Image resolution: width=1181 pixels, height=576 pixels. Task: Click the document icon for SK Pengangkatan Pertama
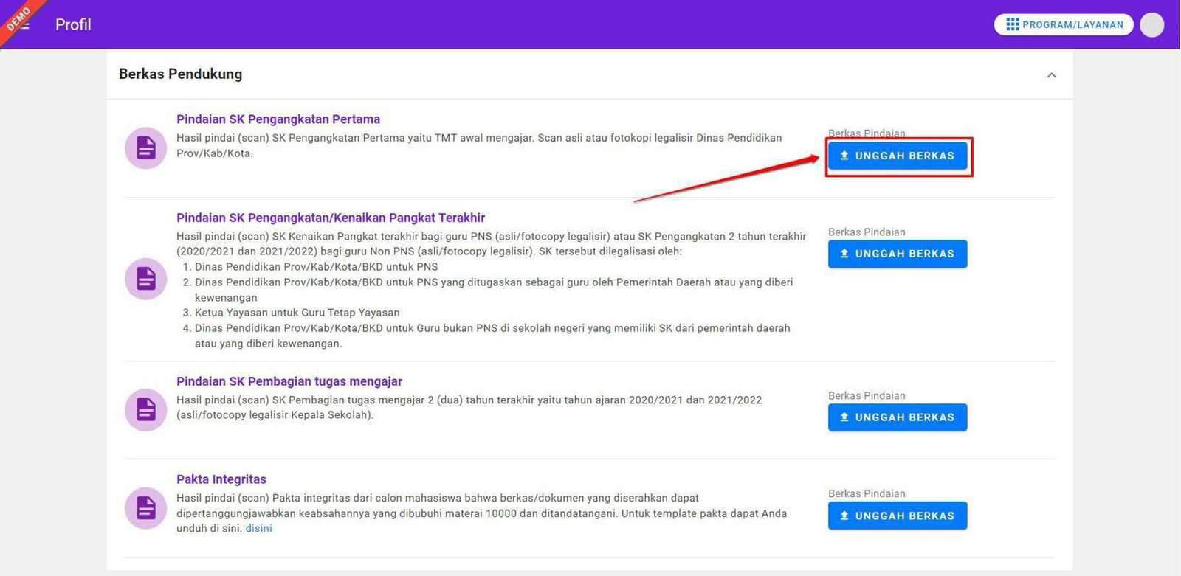[x=145, y=148]
